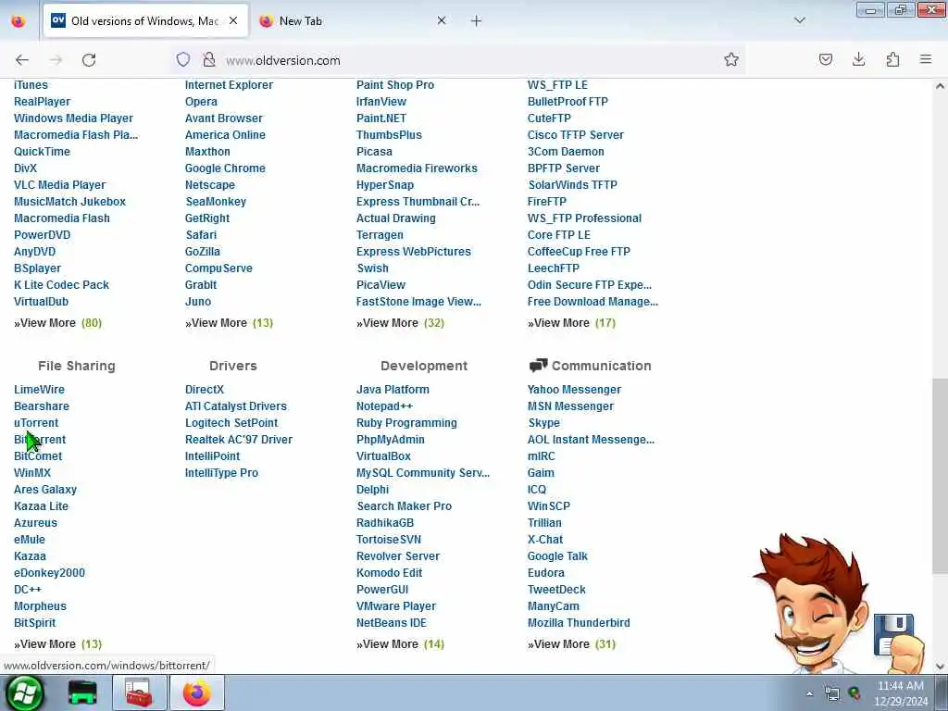The height and width of the screenshot is (711, 948).
Task: Open the NetBeans IDE link
Action: [392, 623]
